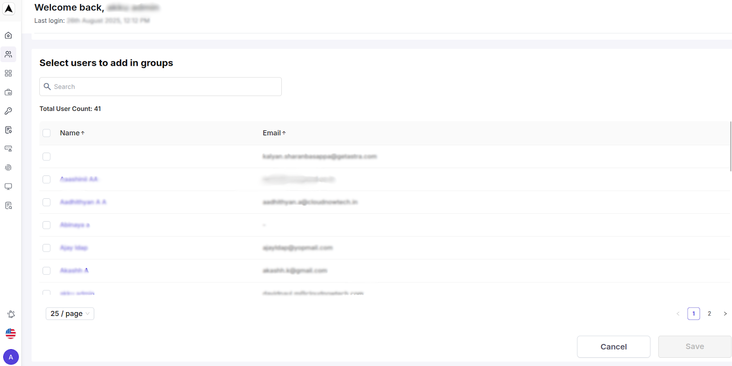Sort by Email using its arrow icon
This screenshot has height=366, width=732.
[284, 133]
